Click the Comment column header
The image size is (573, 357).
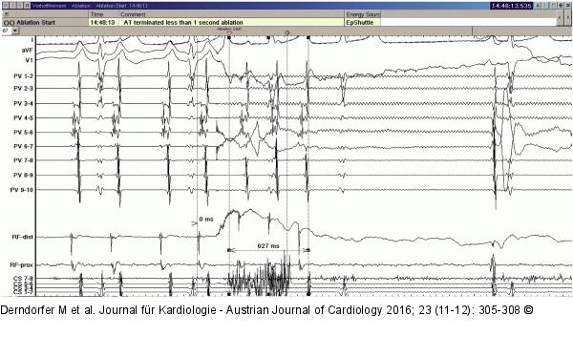pyautogui.click(x=133, y=14)
